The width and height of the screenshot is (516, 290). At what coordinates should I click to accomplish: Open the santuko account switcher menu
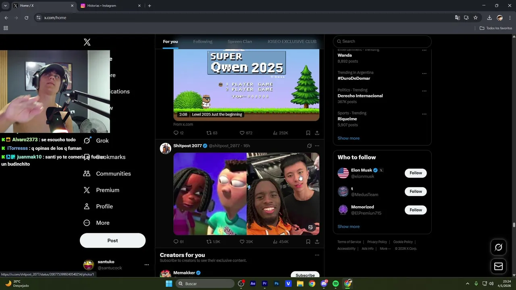147,265
